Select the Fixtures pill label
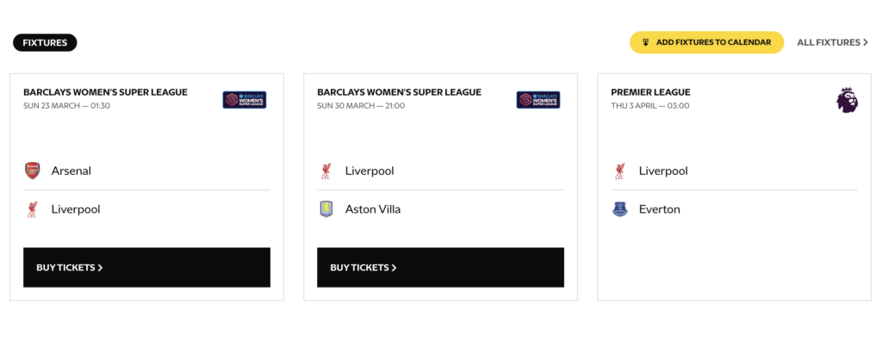This screenshot has height=354, width=882. [45, 42]
